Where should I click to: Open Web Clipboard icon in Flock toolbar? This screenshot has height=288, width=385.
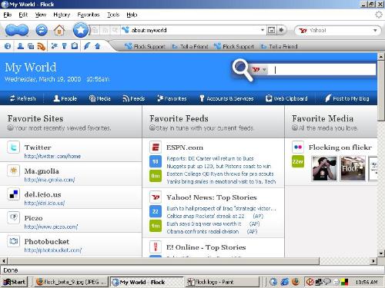coord(75,46)
